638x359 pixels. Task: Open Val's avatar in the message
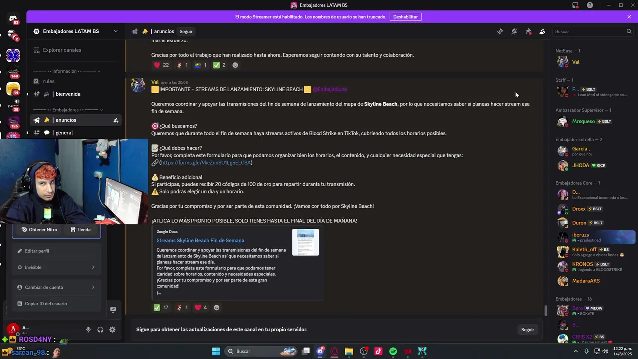[138, 85]
